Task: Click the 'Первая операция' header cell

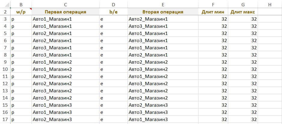Action: tap(66, 12)
